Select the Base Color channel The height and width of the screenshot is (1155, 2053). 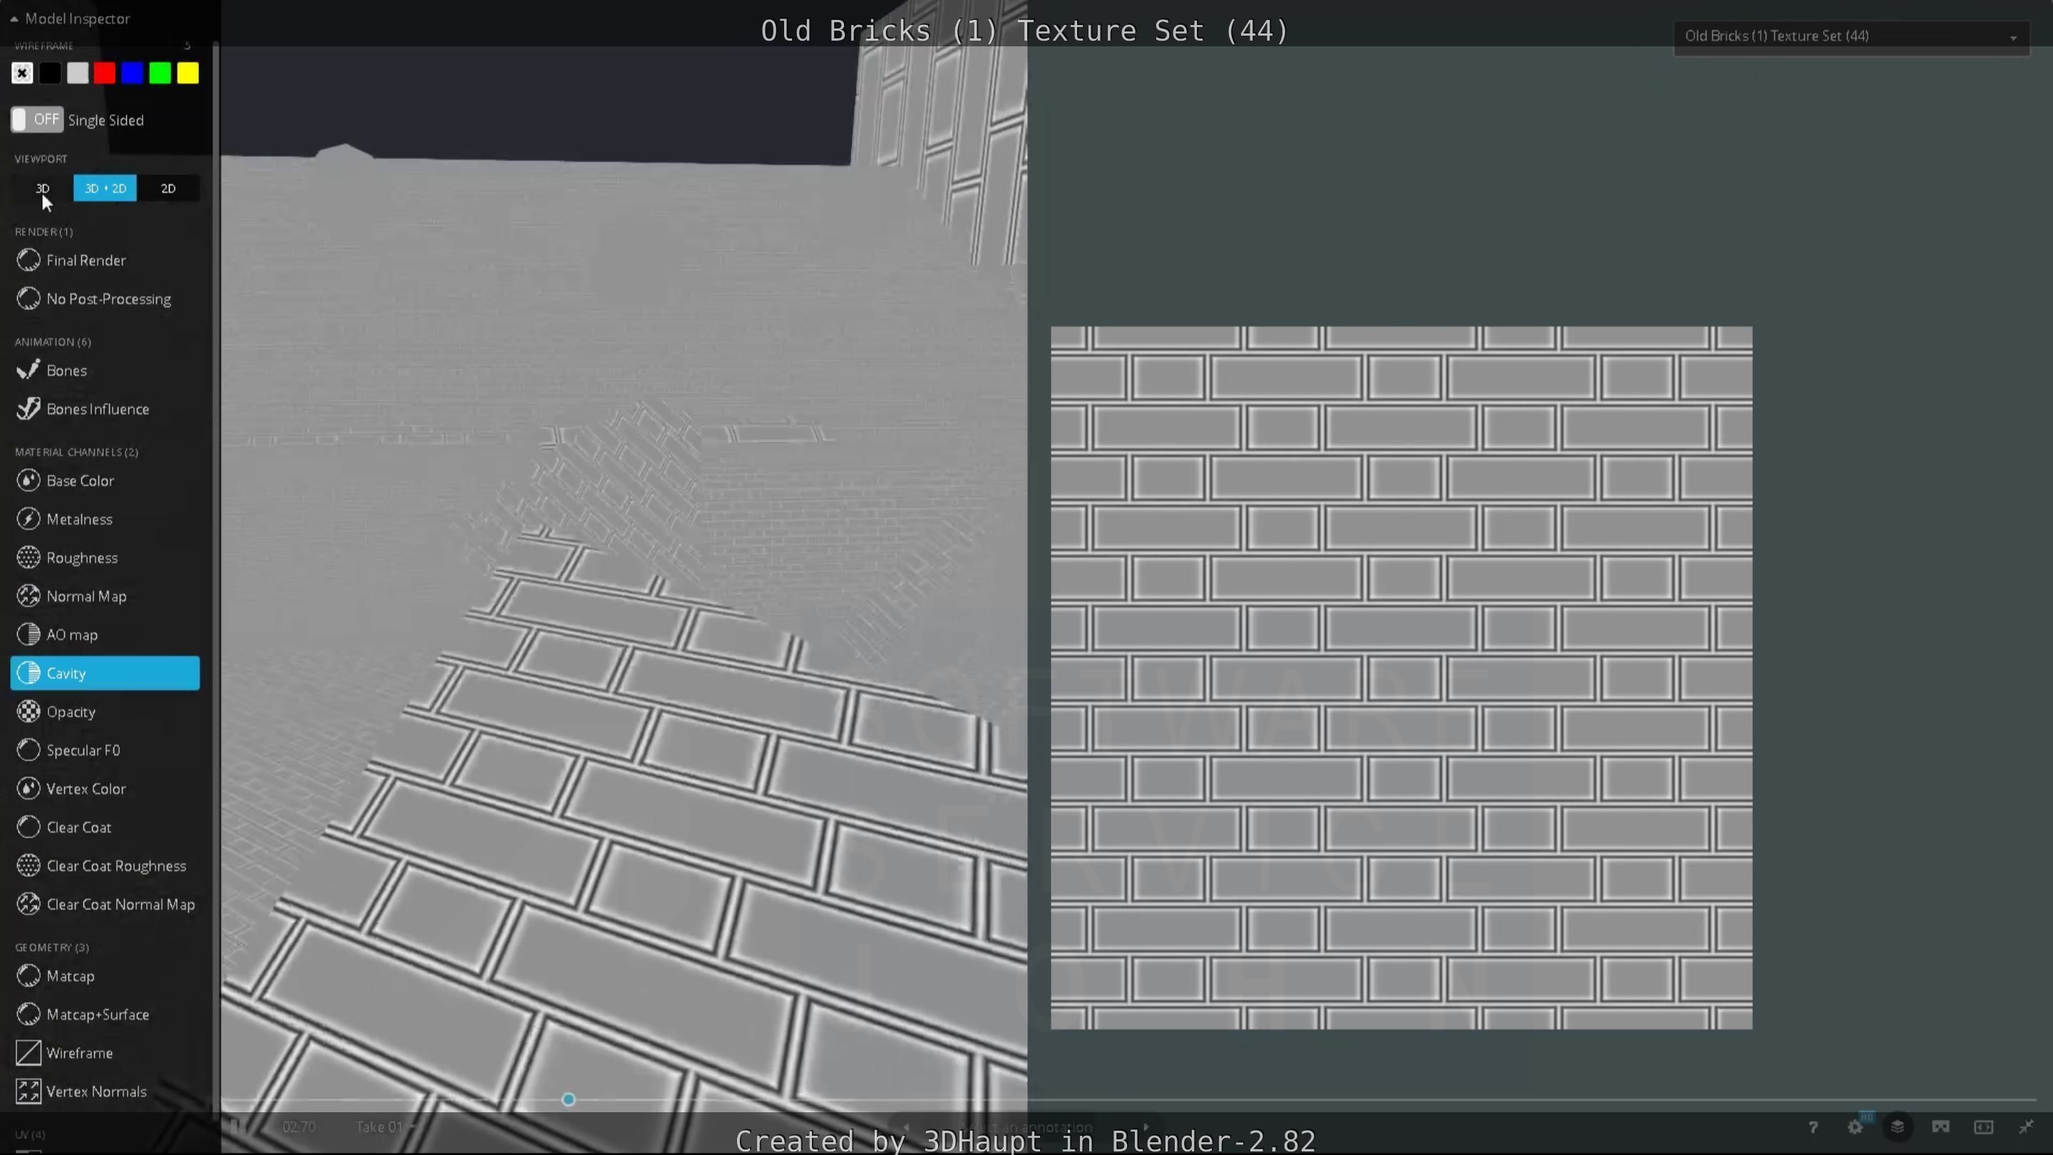(80, 481)
